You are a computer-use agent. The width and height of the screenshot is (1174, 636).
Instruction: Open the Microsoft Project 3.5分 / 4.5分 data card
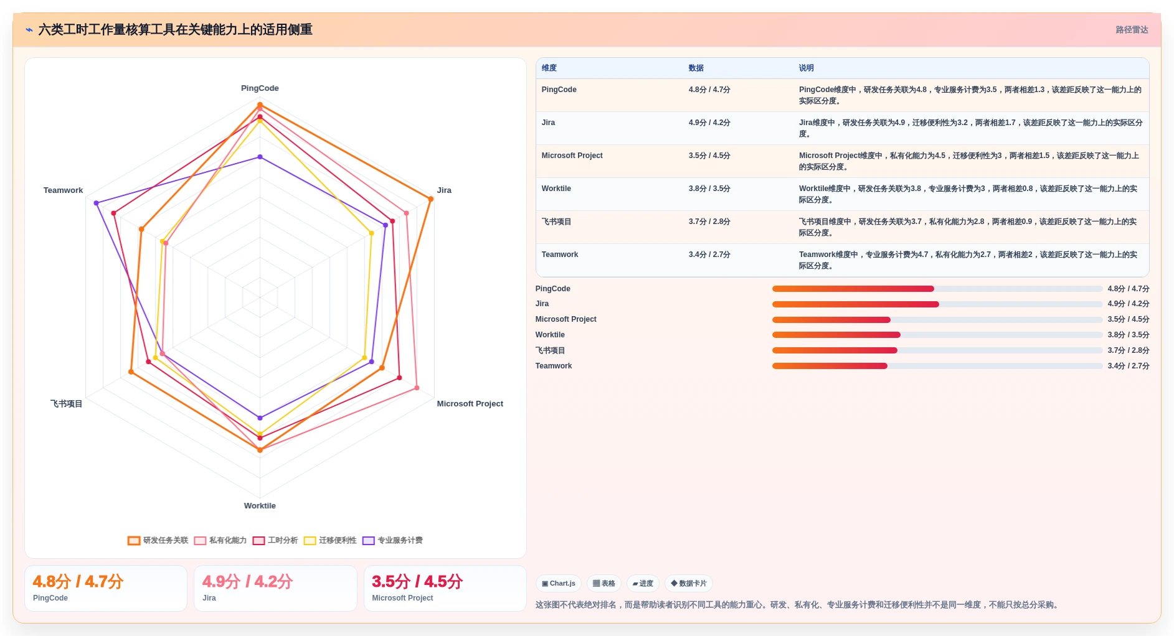click(x=445, y=588)
